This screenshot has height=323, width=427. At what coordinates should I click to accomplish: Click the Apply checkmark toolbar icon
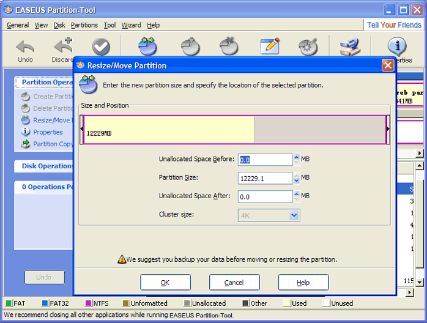pos(101,47)
